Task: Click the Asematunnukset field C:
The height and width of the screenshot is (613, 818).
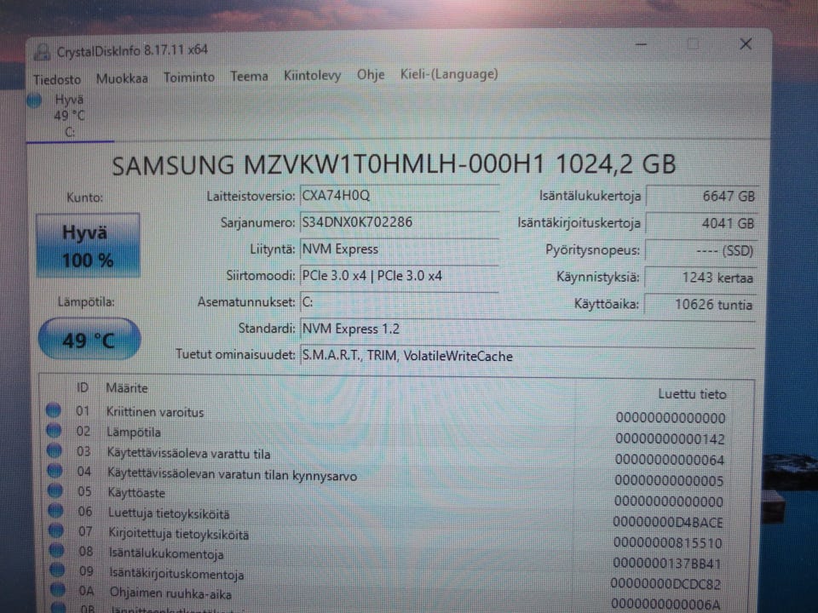Action: (x=399, y=302)
